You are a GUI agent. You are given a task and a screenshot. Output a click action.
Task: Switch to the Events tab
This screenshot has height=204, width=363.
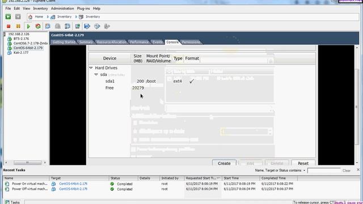[x=158, y=42]
